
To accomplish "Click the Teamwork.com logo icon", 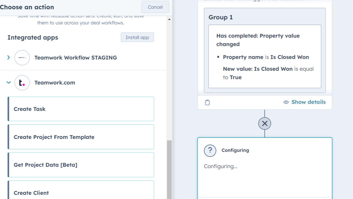I will [x=22, y=83].
